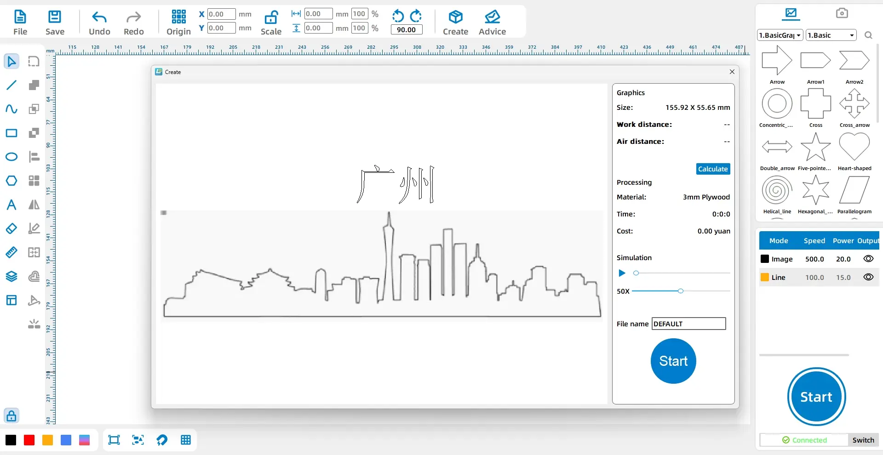
Task: Click the union shapes tool
Action: (34, 85)
